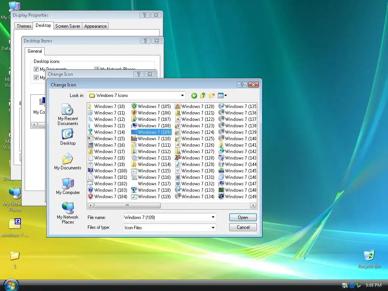Toggle the My Network Places checkbox
388x291 pixels.
(97, 69)
